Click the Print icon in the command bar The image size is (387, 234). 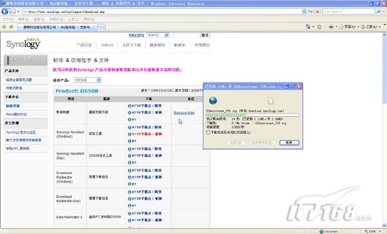(x=331, y=26)
